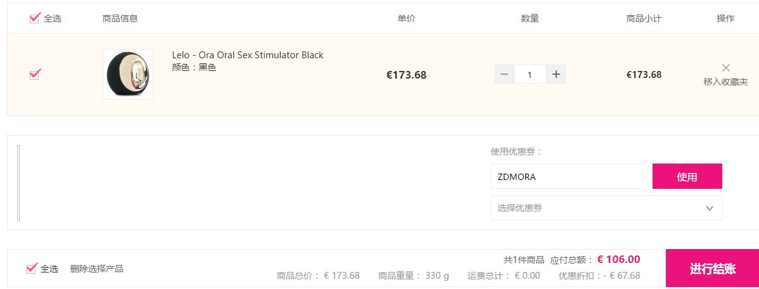This screenshot has height=289, width=759.
Task: Decrease quantity with the minus button
Action: tap(504, 75)
